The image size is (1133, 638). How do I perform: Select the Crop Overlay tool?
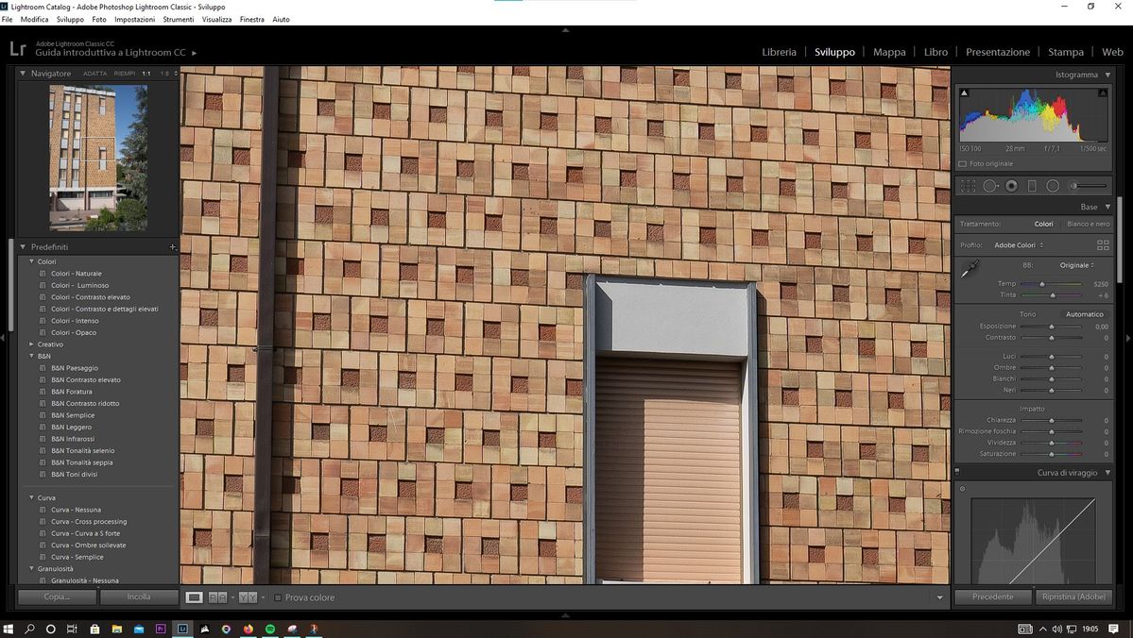point(968,186)
